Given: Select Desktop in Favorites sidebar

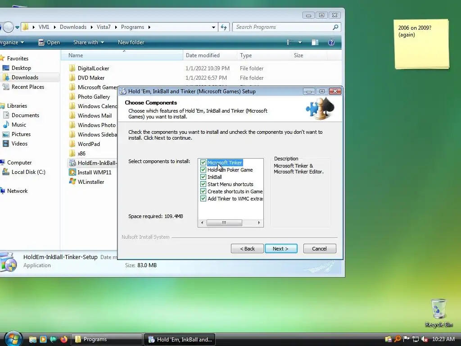Looking at the screenshot, I should [21, 68].
